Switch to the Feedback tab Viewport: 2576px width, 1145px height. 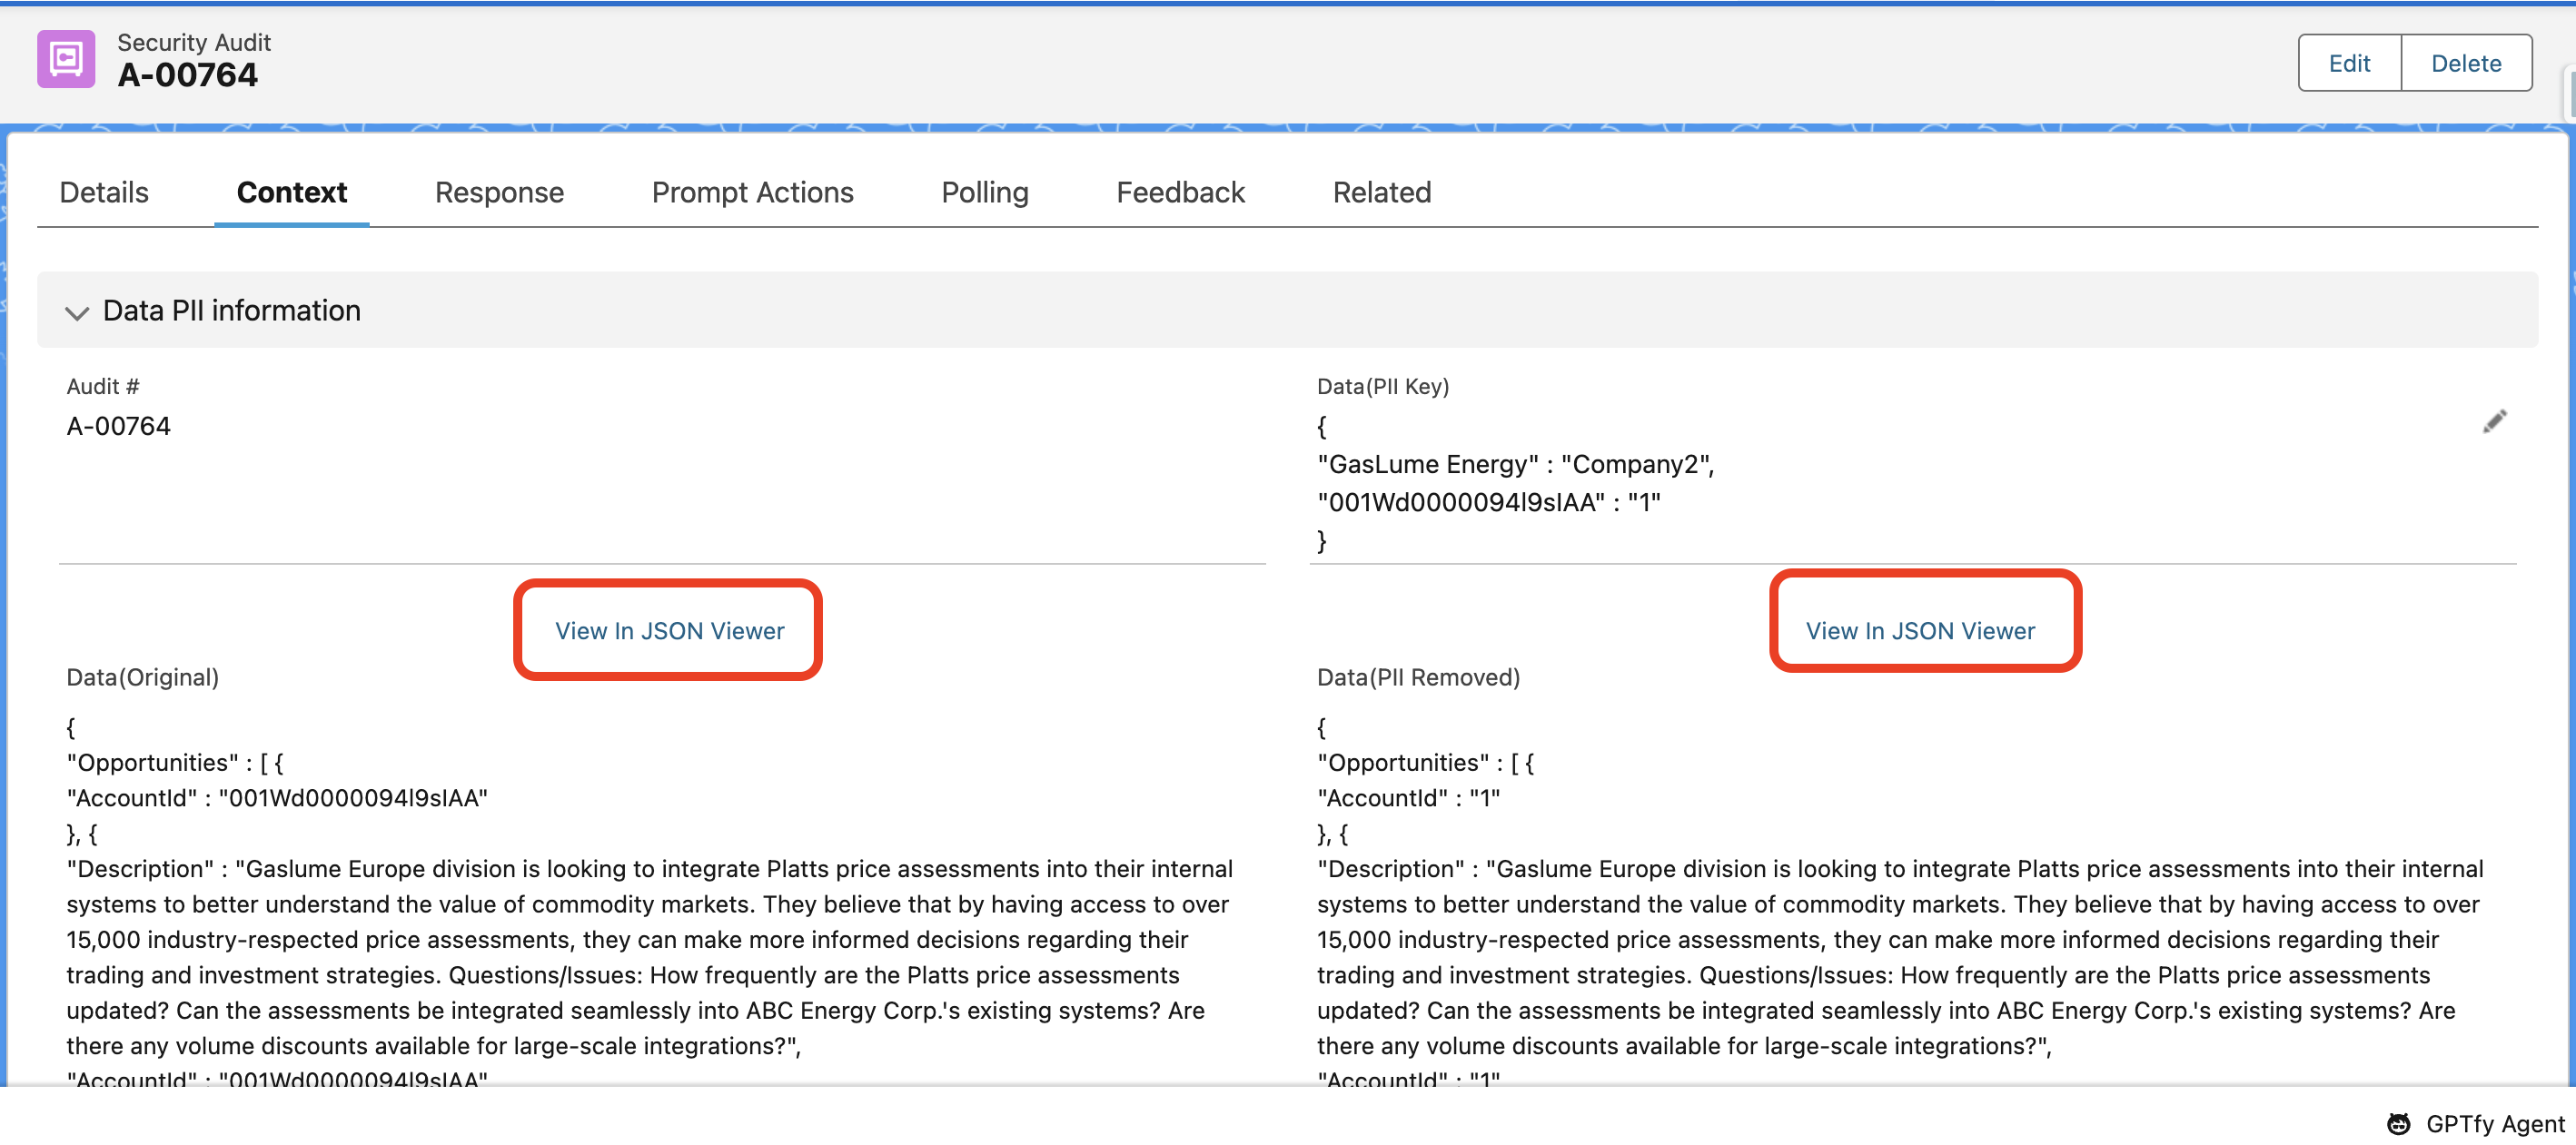click(1180, 192)
